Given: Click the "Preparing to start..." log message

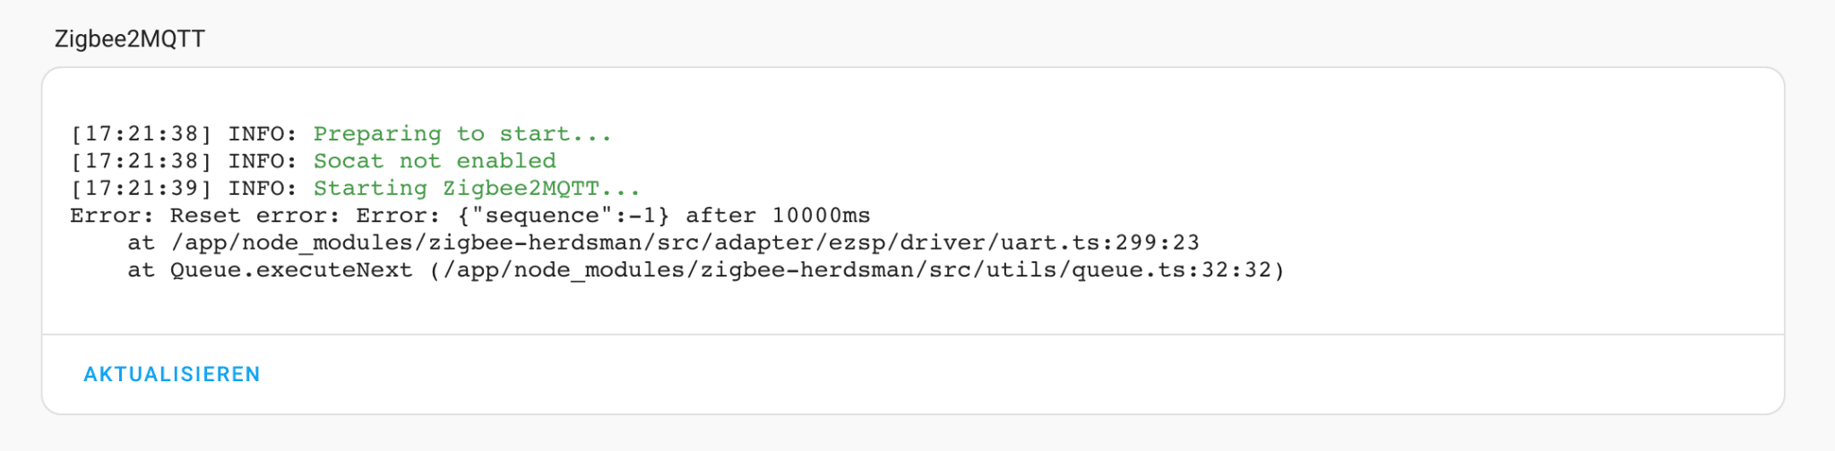Looking at the screenshot, I should coord(462,134).
